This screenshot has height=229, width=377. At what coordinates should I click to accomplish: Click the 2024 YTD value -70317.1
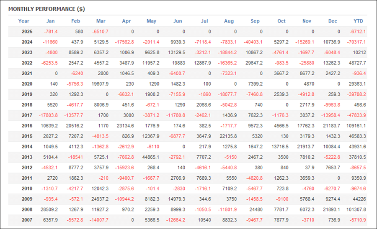356,42
